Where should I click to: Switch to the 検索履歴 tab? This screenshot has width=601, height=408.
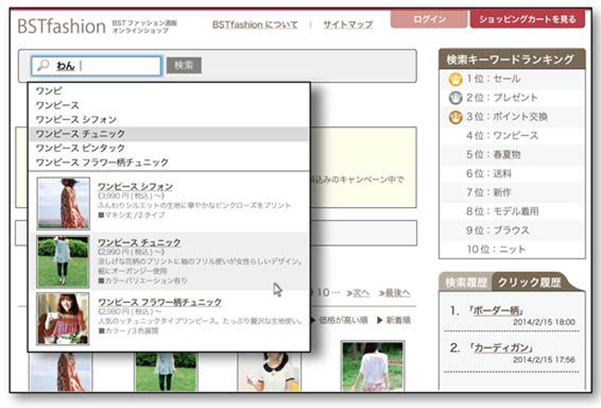tap(465, 283)
